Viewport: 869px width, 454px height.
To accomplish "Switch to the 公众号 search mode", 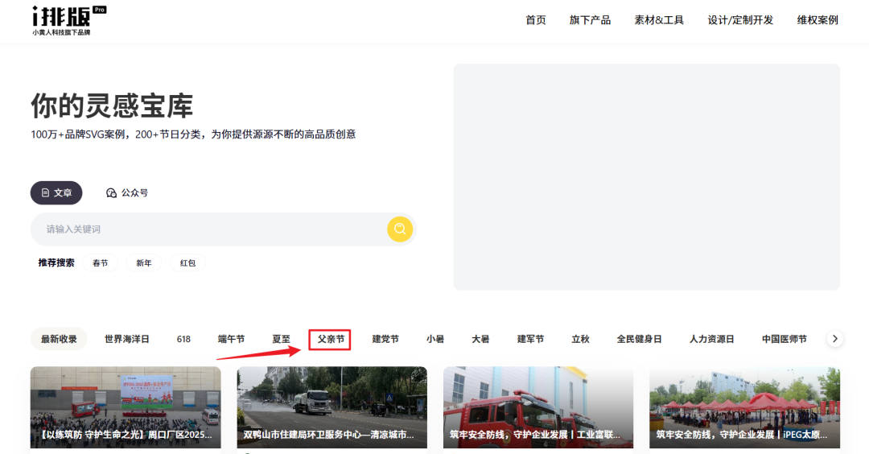I will [127, 193].
